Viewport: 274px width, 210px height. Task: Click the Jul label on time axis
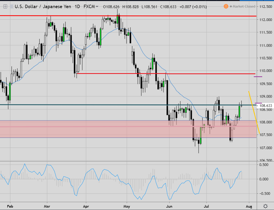click(206, 206)
